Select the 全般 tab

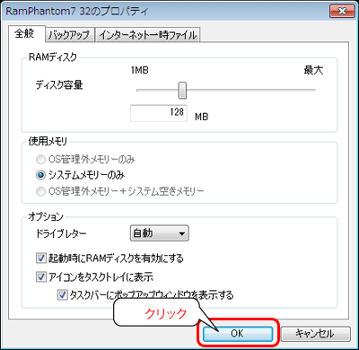[26, 33]
